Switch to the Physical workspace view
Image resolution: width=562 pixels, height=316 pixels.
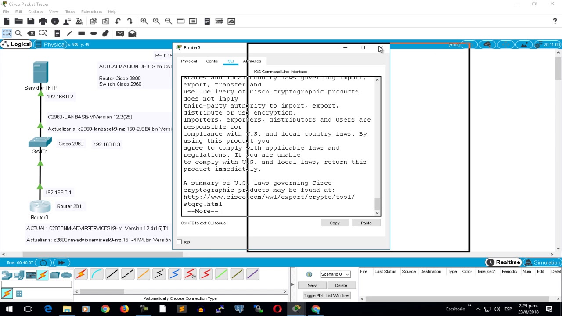click(x=50, y=44)
